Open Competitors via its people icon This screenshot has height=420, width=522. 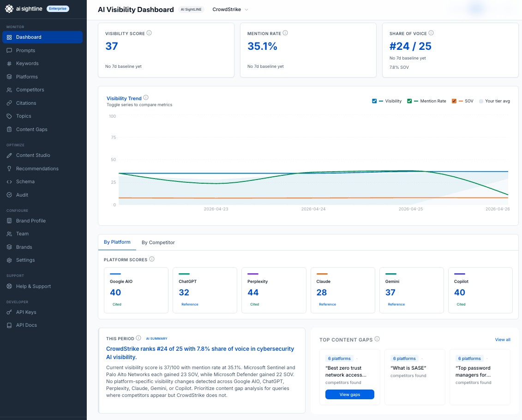pyautogui.click(x=9, y=90)
